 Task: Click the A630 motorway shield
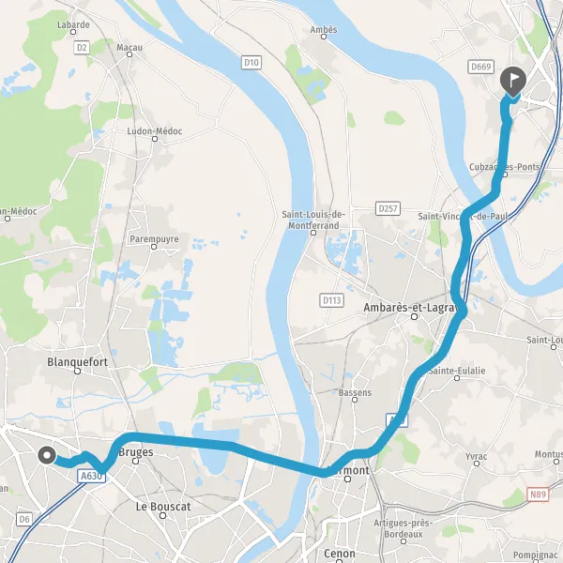pos(91,476)
